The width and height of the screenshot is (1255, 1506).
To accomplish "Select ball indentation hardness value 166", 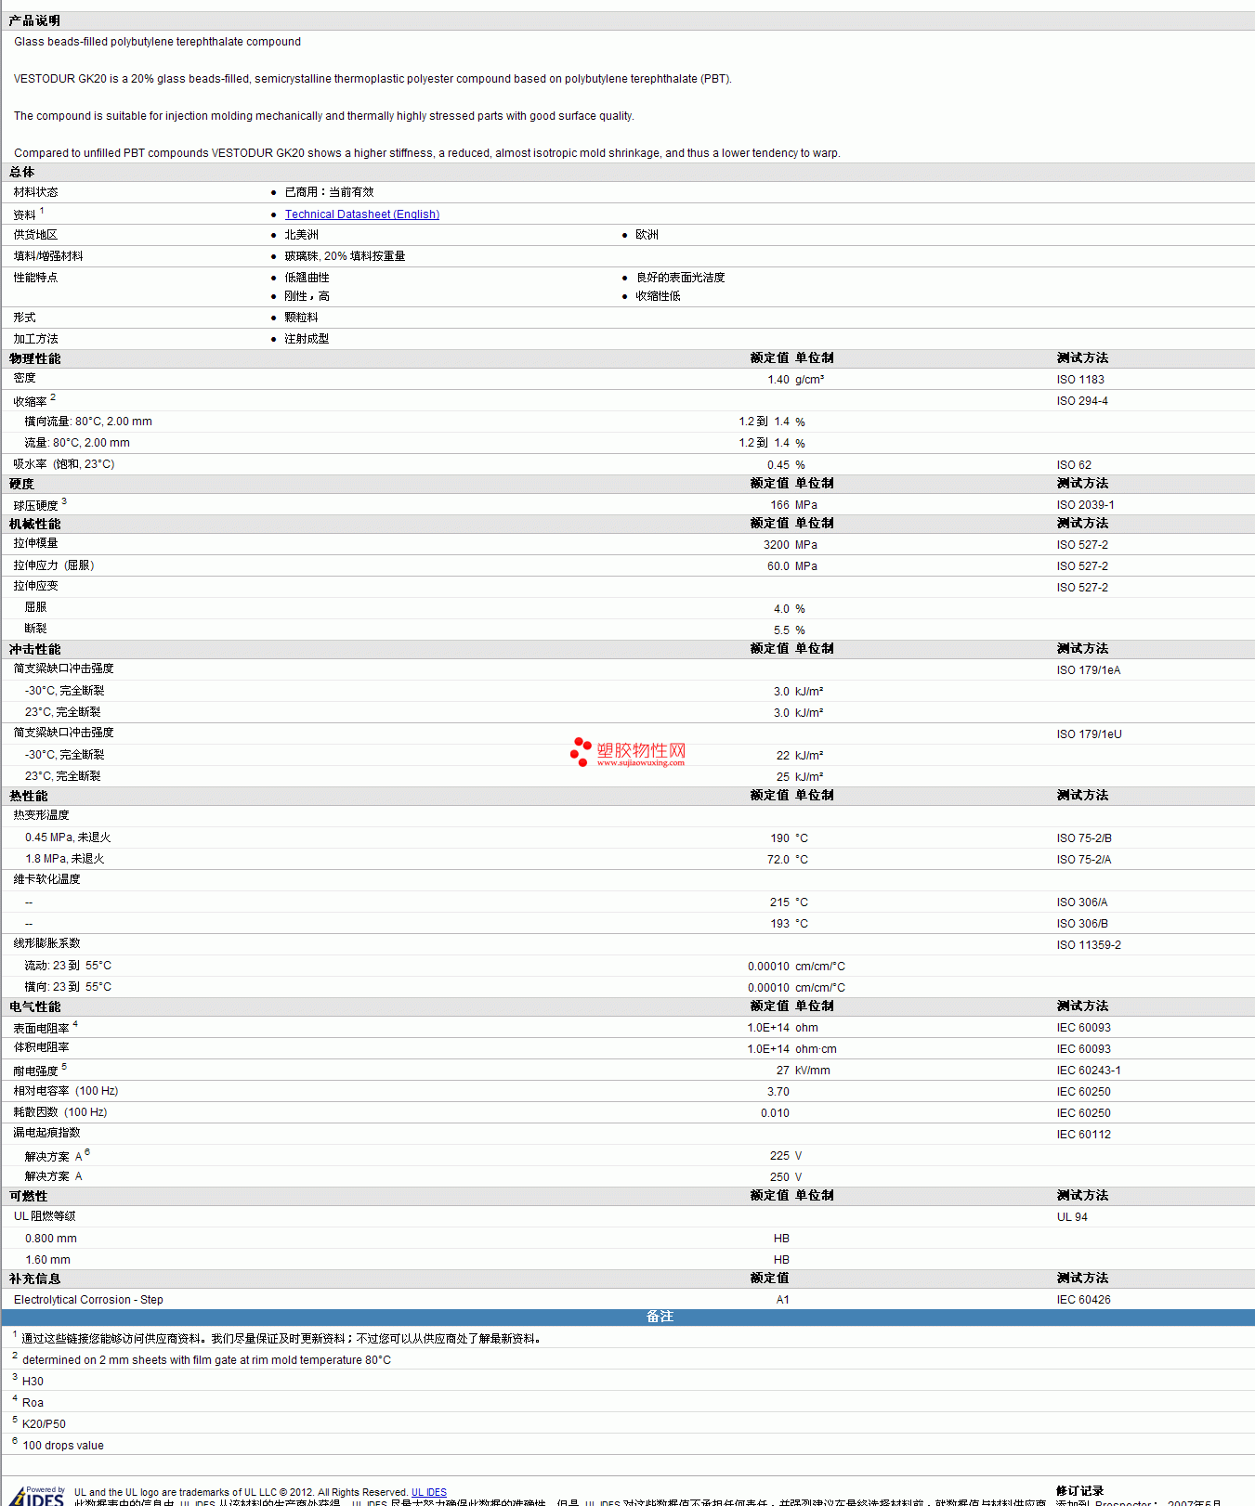I will pos(780,505).
